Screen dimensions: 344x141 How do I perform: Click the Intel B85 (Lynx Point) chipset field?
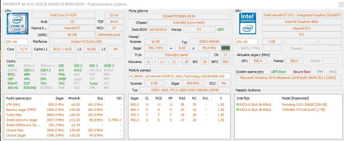pos(189,23)
